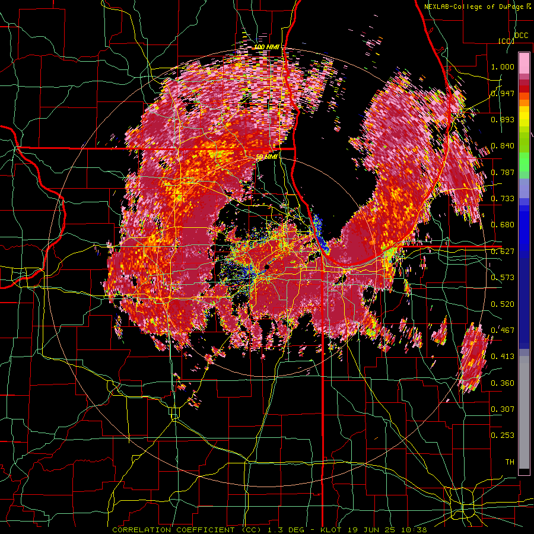Click the [CC] unit label above the color bar
The image size is (534, 534).
(507, 41)
